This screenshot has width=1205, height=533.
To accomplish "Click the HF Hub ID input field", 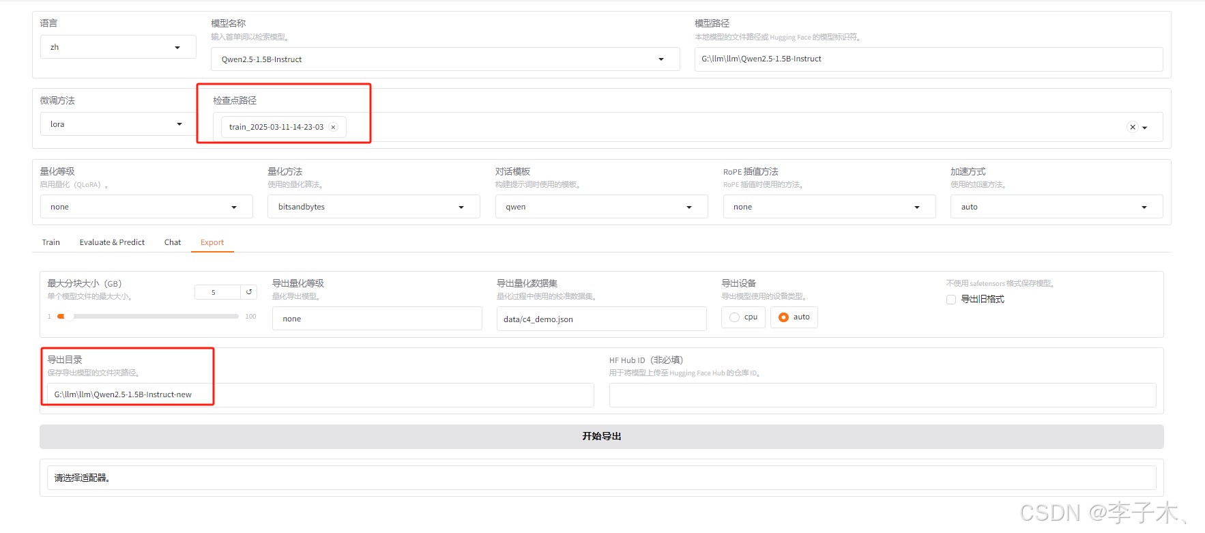I will point(883,395).
